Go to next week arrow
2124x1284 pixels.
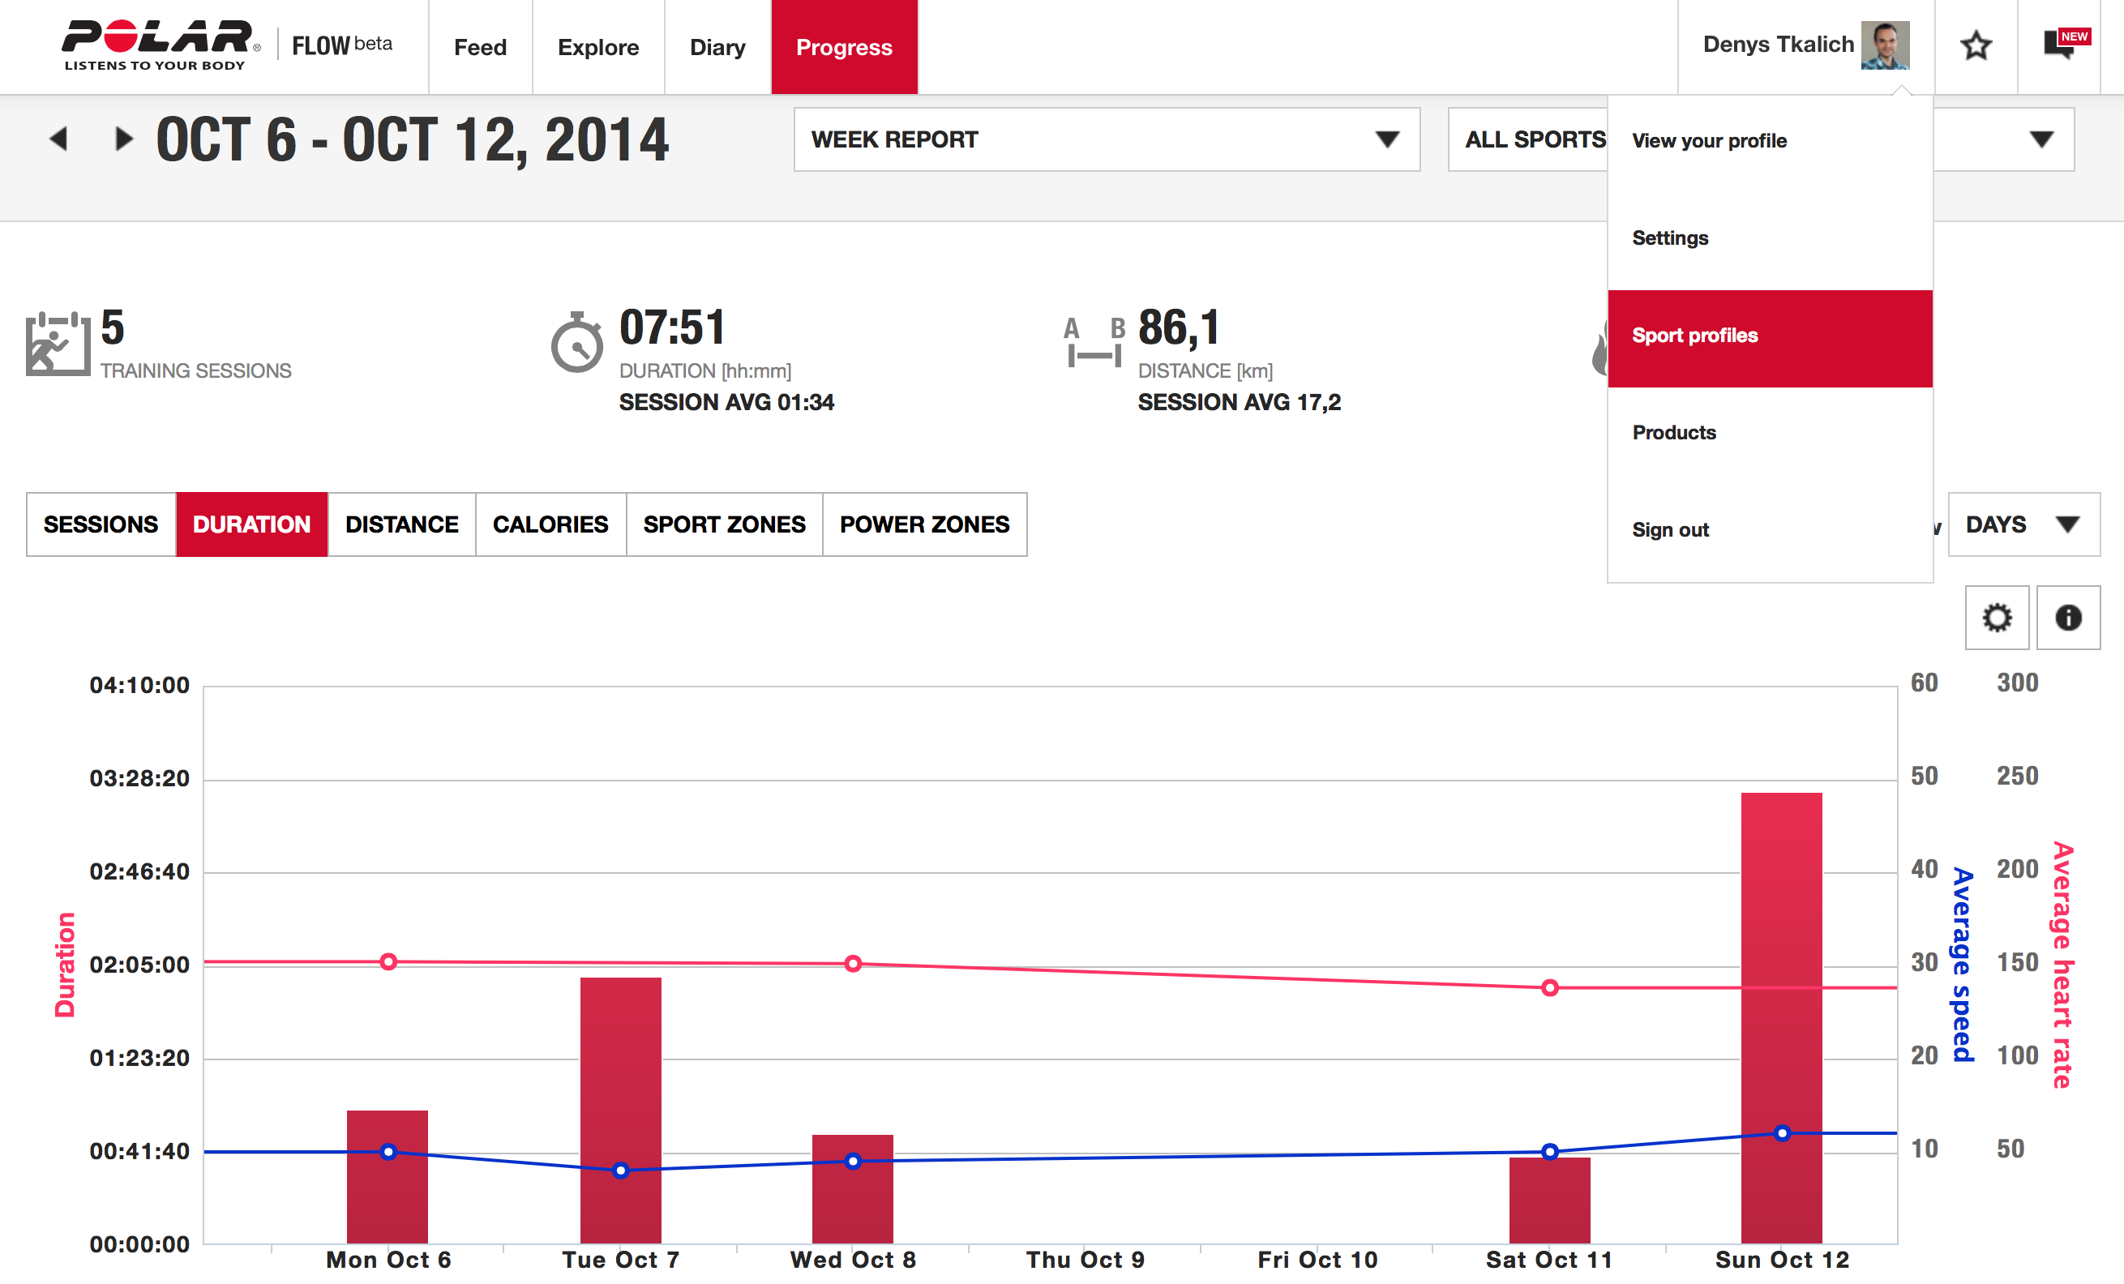tap(124, 139)
